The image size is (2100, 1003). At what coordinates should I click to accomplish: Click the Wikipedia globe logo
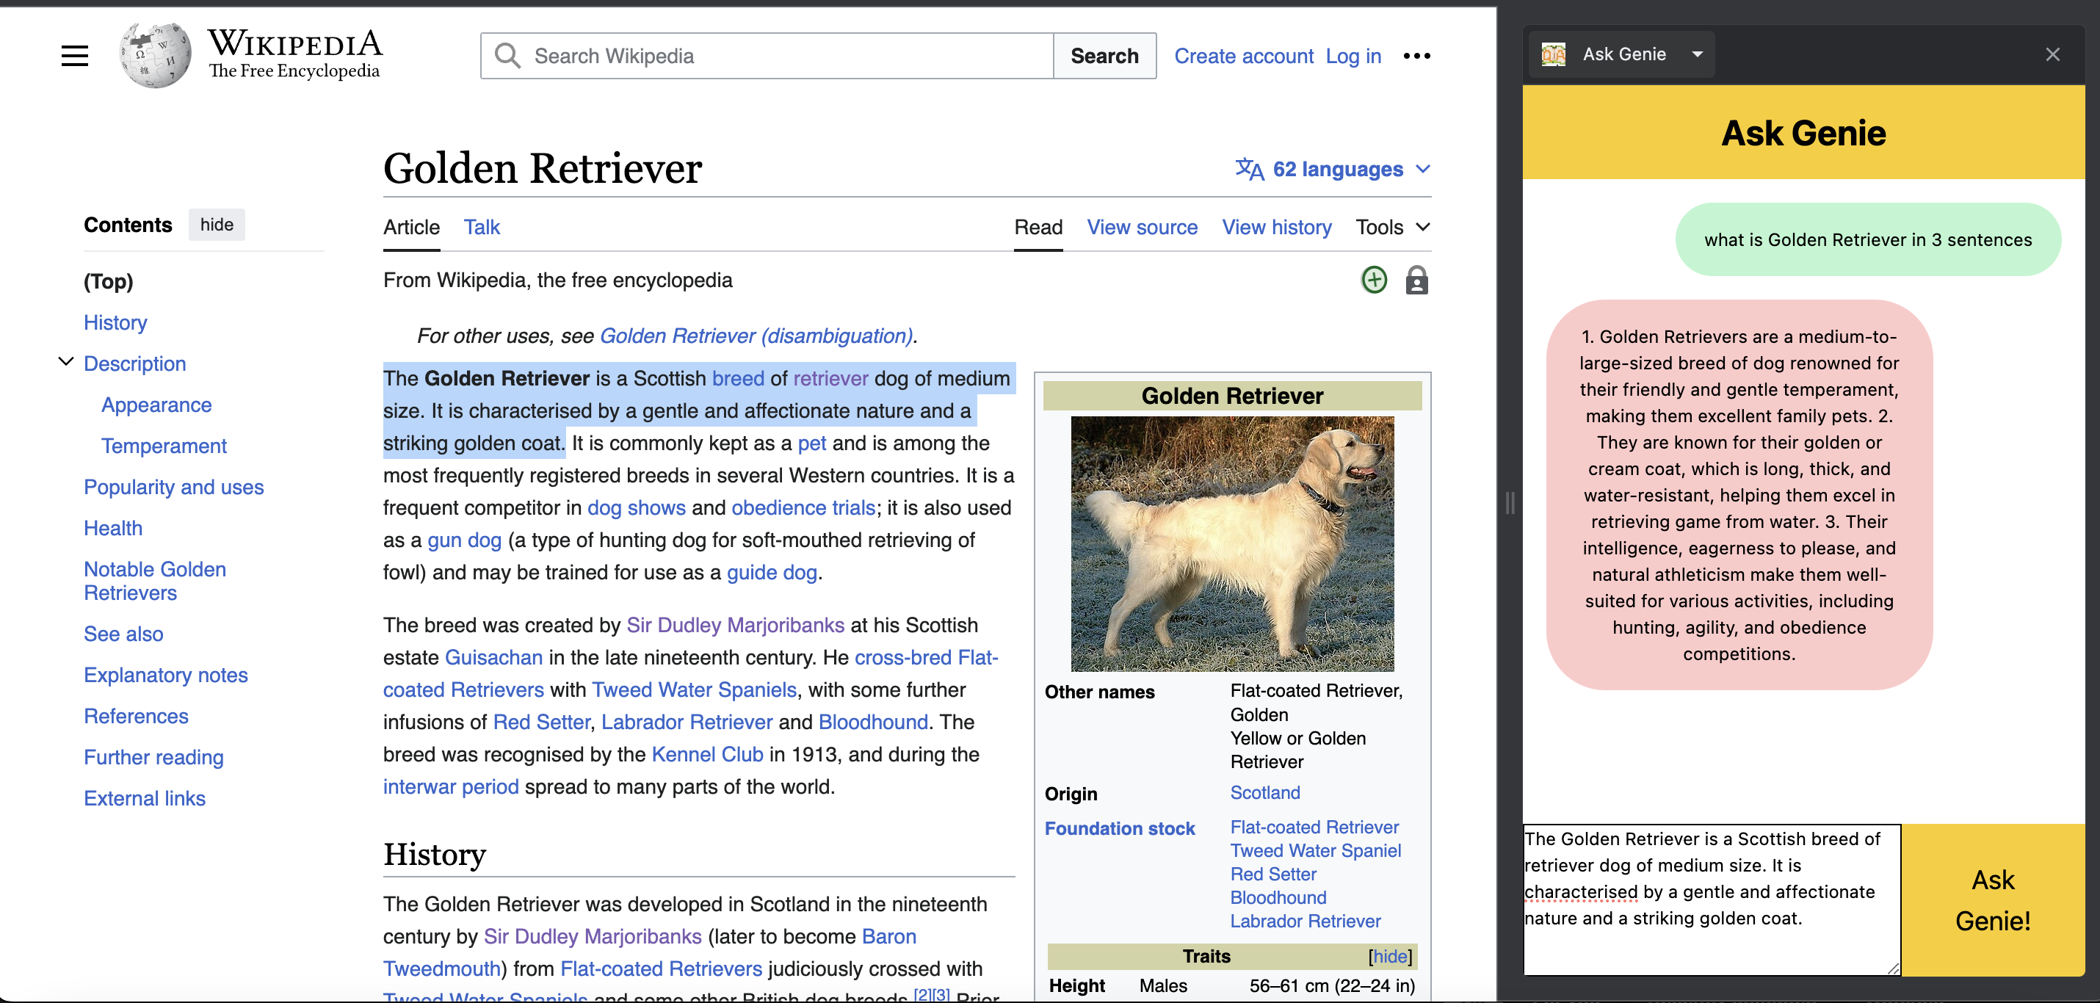point(156,56)
